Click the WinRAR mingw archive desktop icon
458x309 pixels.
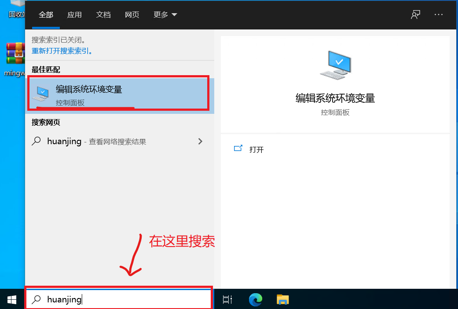click(x=15, y=60)
